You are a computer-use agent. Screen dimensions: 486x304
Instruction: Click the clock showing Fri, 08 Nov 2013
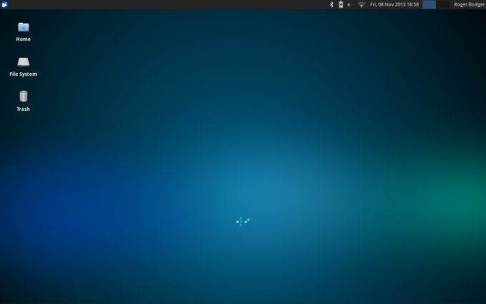(x=395, y=4)
